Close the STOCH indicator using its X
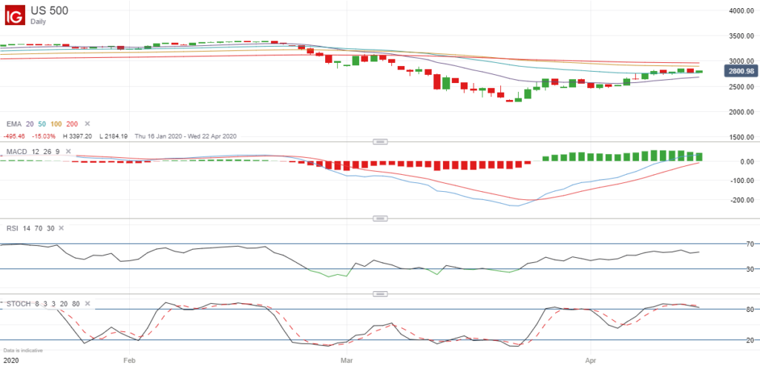The image size is (760, 366). pyautogui.click(x=88, y=304)
